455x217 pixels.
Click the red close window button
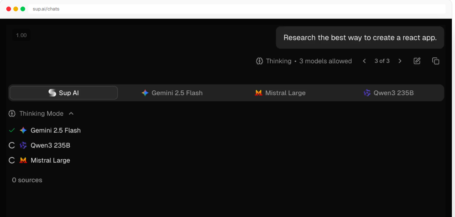coord(9,9)
